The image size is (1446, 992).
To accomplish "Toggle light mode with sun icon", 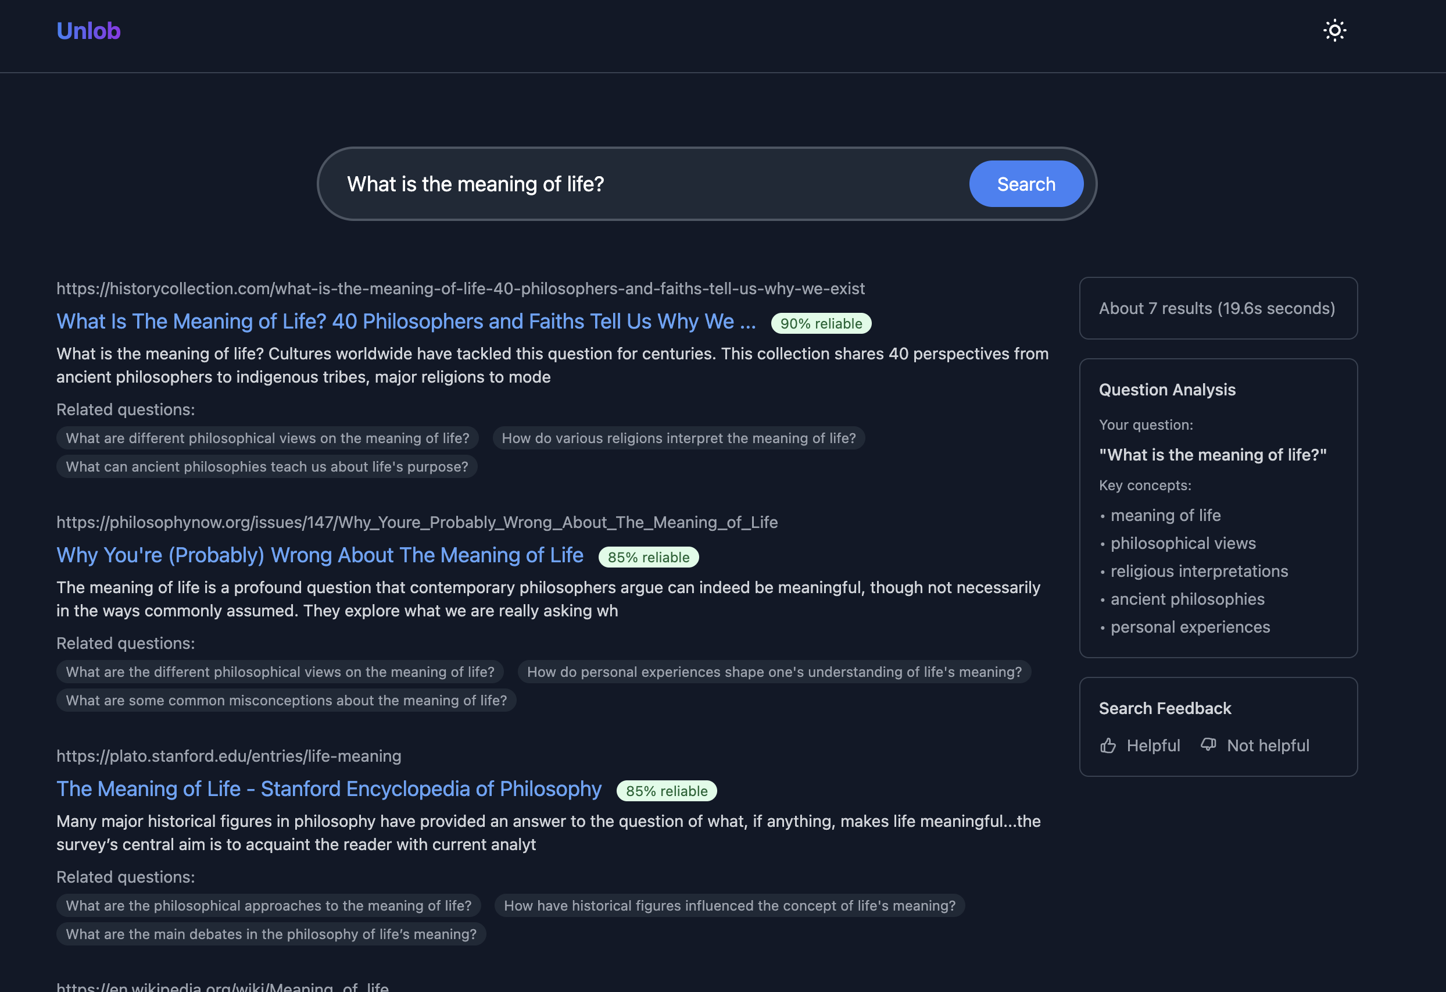I will [1334, 30].
